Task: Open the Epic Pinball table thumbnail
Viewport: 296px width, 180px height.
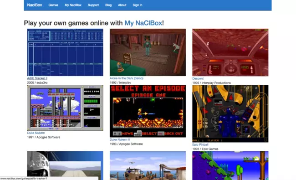Action: click(230, 113)
